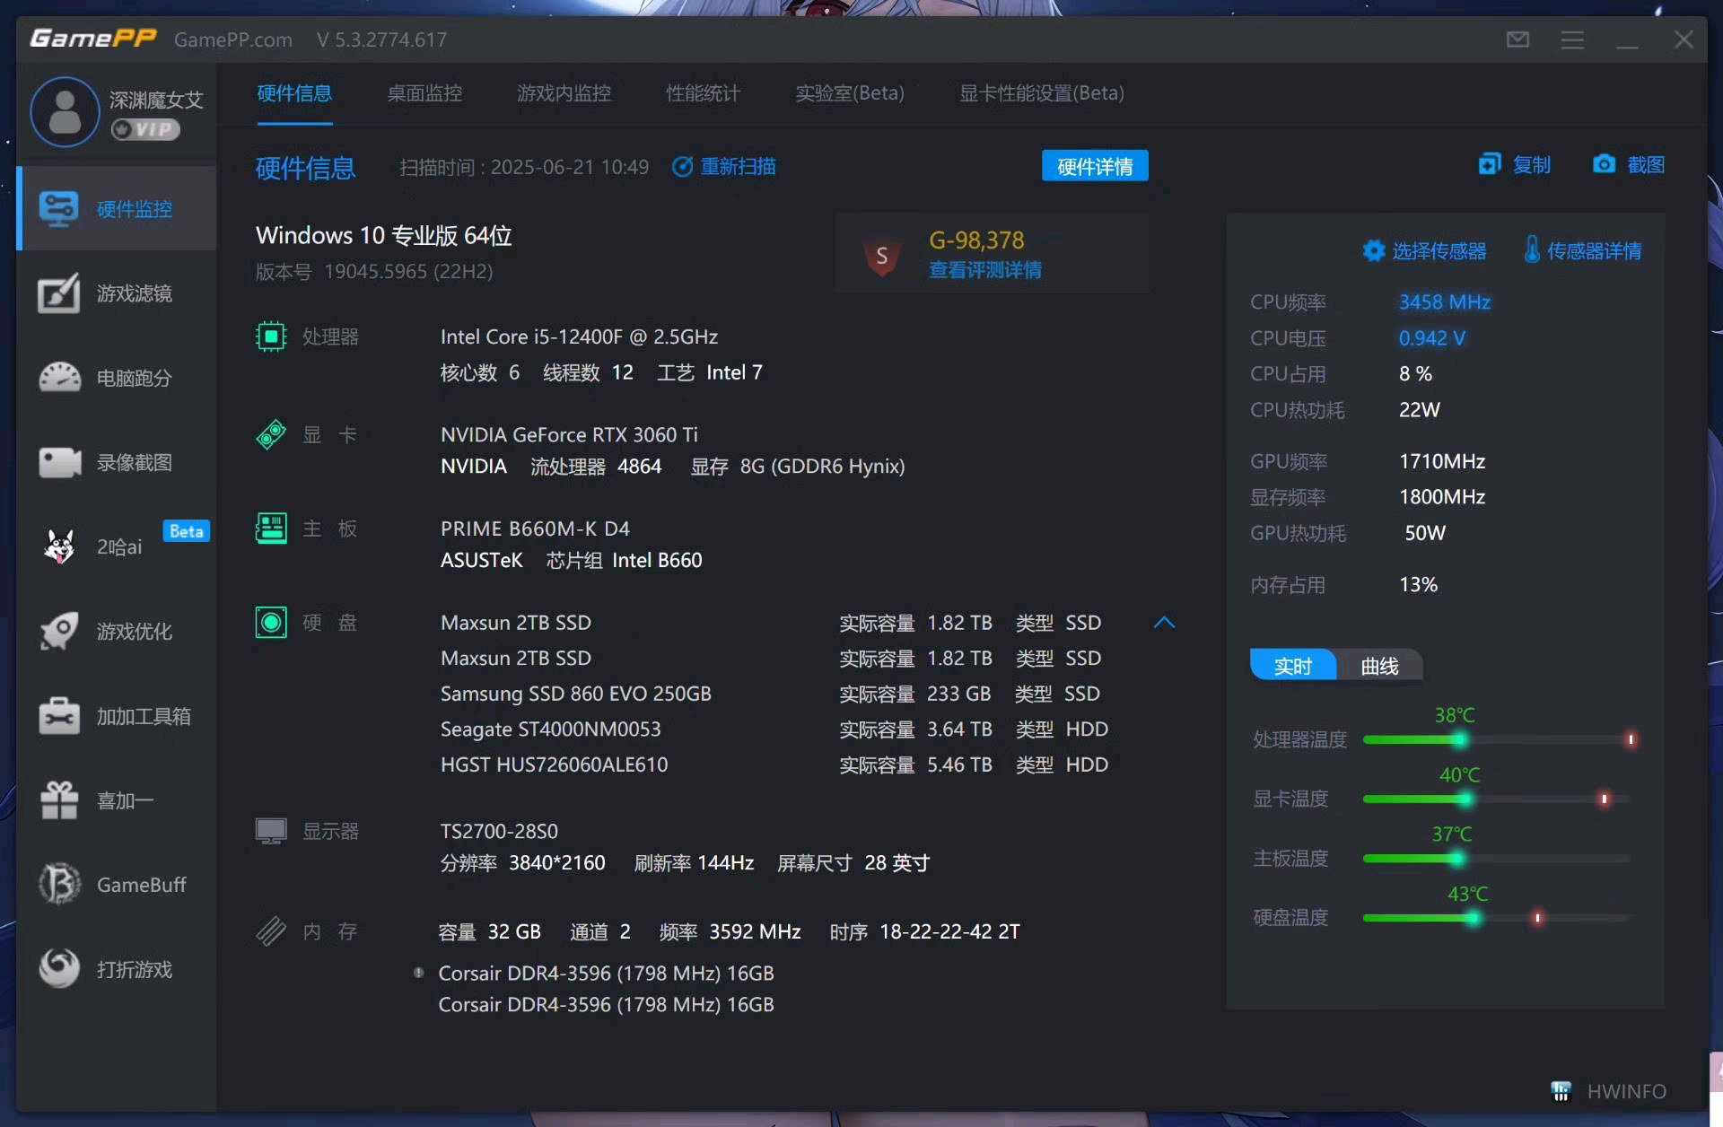The width and height of the screenshot is (1723, 1127).
Task: Switch to the 性能统计 tab
Action: pyautogui.click(x=703, y=93)
